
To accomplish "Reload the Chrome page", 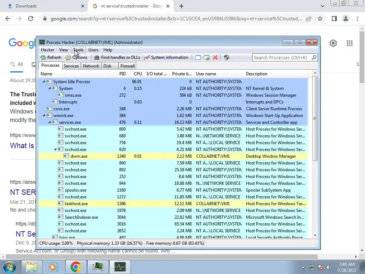I will tap(31, 19).
